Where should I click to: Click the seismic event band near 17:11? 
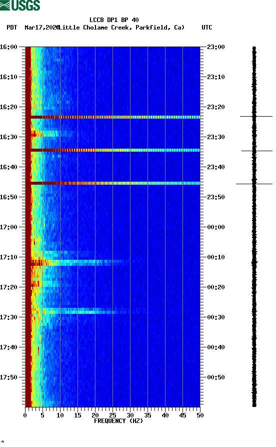click(x=80, y=263)
